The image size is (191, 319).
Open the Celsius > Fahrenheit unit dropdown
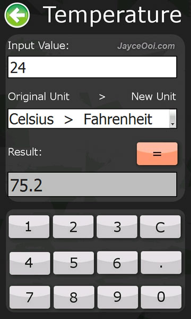click(x=92, y=119)
